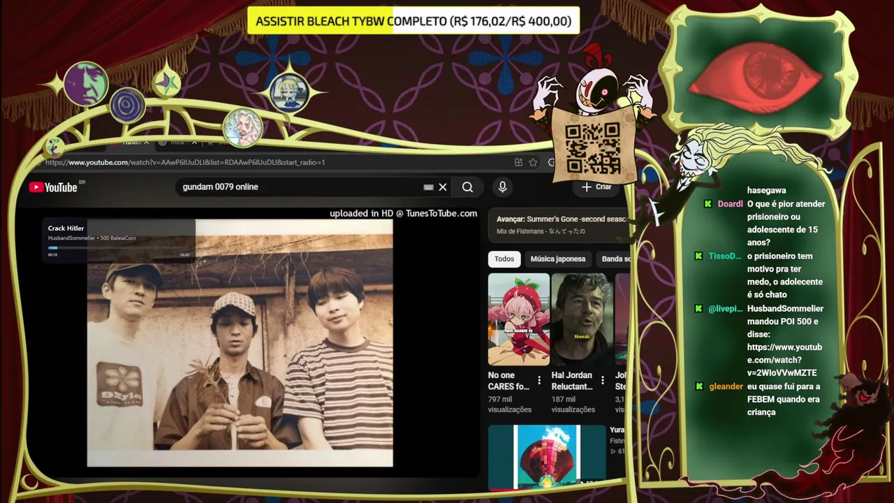This screenshot has width=894, height=503.
Task: Click the browser address bar URL
Action: coord(185,162)
